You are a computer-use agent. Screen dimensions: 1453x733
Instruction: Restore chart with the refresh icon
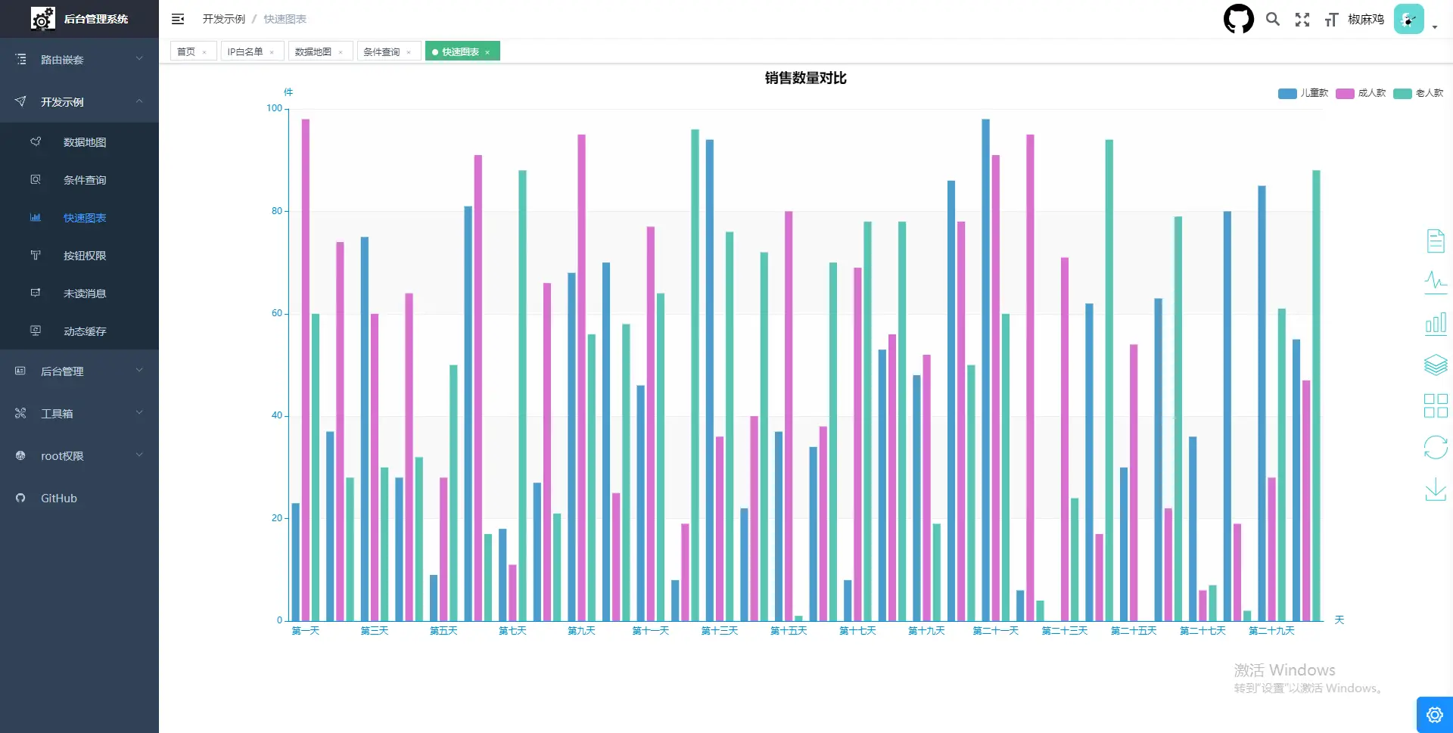[x=1435, y=447]
